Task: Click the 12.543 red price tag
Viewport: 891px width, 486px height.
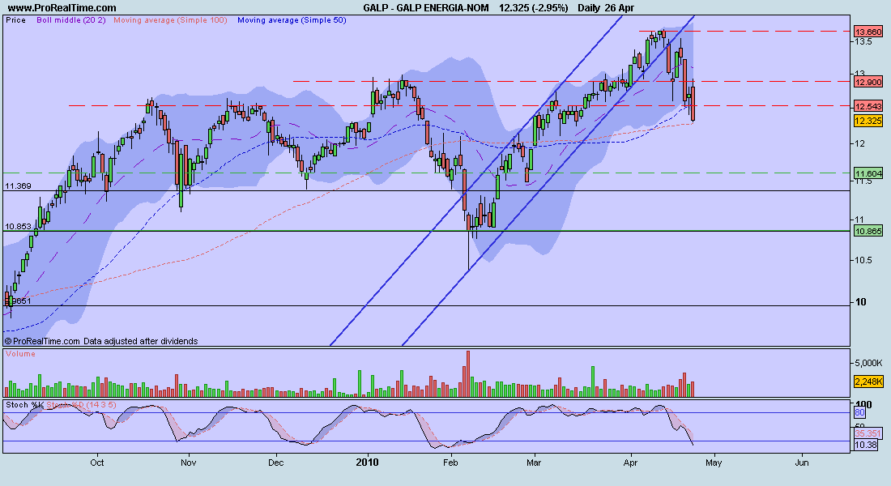Action: pos(868,106)
